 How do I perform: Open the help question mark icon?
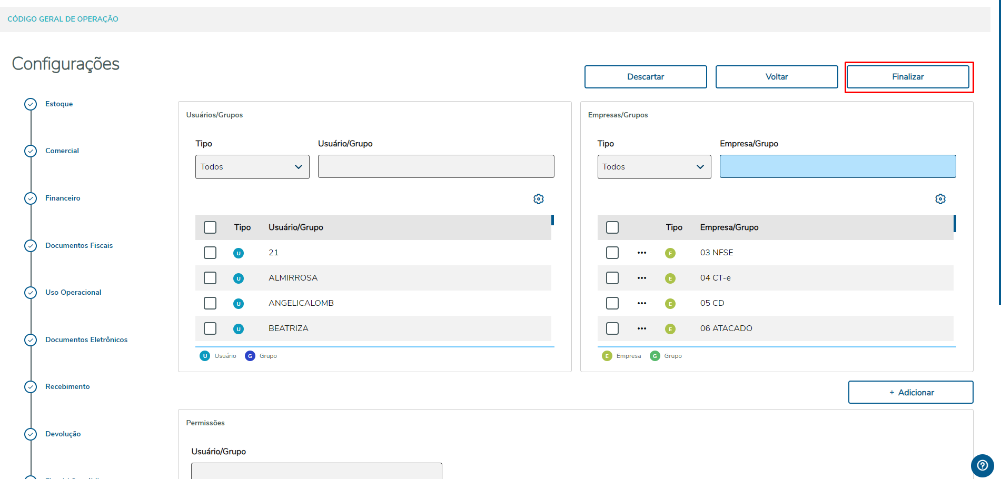click(x=982, y=465)
